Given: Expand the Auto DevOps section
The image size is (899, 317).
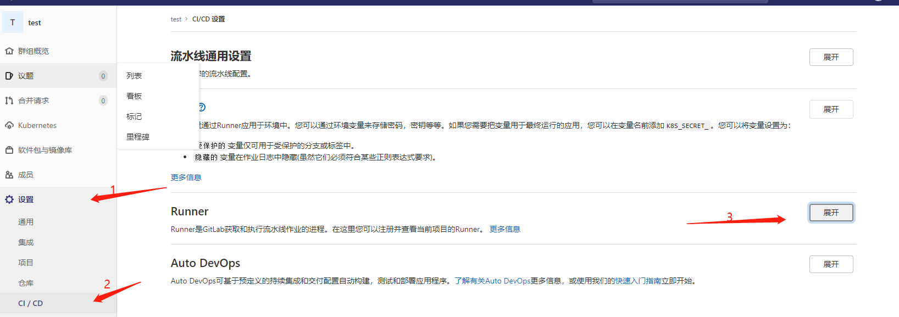Looking at the screenshot, I should click(831, 264).
